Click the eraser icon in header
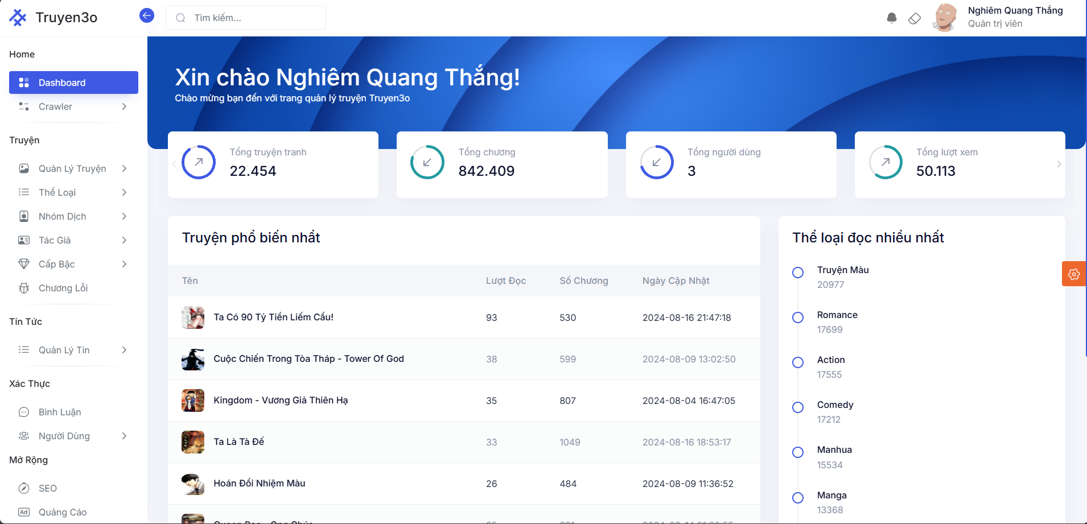Viewport: 1087px width, 524px height. click(x=915, y=18)
